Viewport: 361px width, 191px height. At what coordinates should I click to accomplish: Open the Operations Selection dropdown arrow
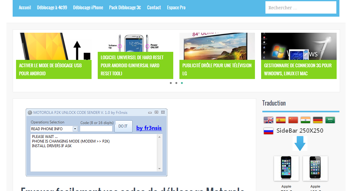75,129
